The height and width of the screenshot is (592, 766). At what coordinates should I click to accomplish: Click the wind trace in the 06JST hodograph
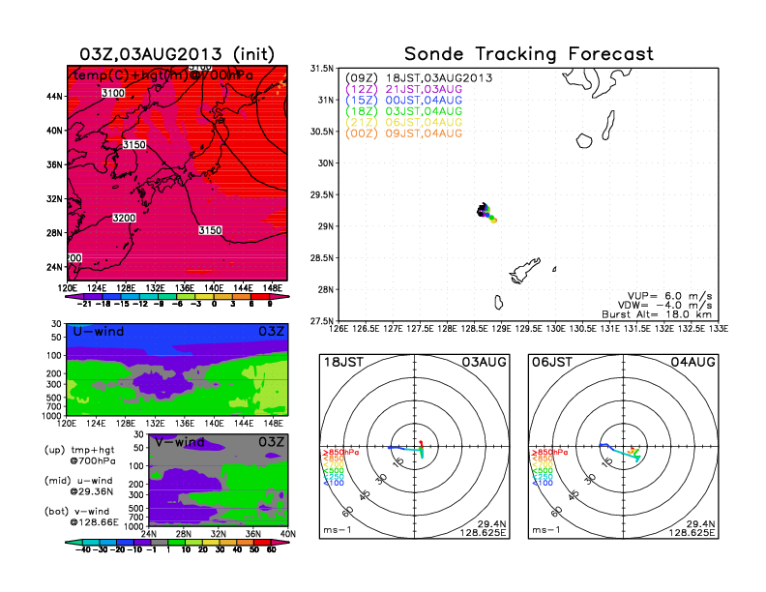click(619, 450)
